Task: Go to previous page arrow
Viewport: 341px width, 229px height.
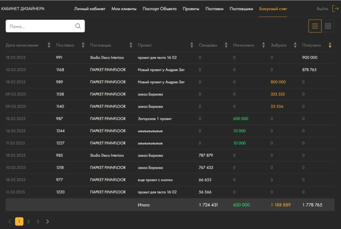Action: (x=9, y=221)
